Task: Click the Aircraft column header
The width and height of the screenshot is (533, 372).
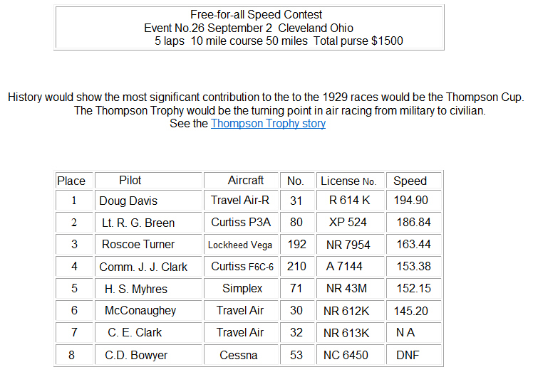Action: (x=246, y=181)
